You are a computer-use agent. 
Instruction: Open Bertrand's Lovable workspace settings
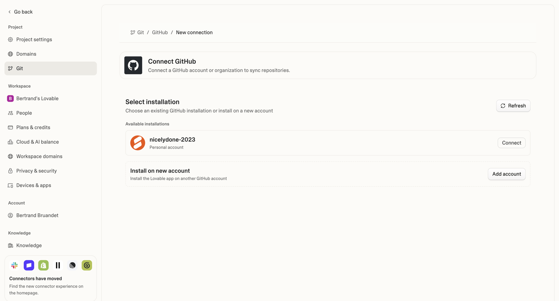51,98
